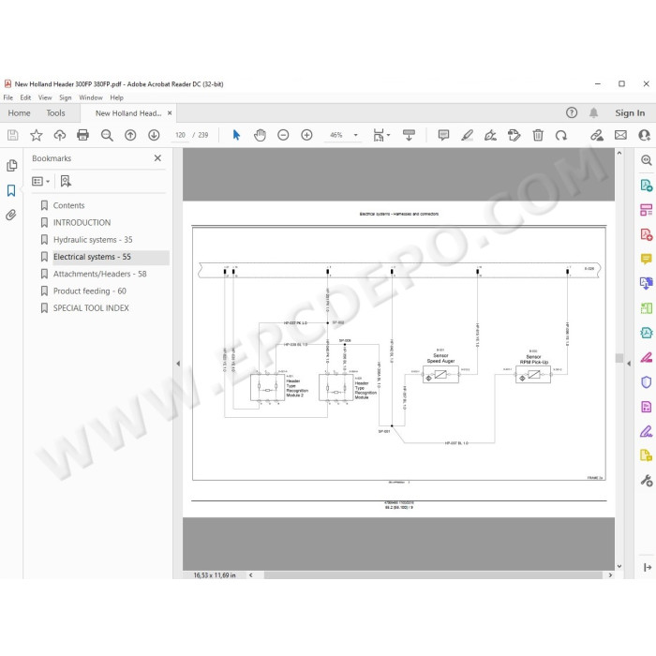The image size is (656, 656).
Task: Upload the file to cloud icon
Action: (x=60, y=135)
